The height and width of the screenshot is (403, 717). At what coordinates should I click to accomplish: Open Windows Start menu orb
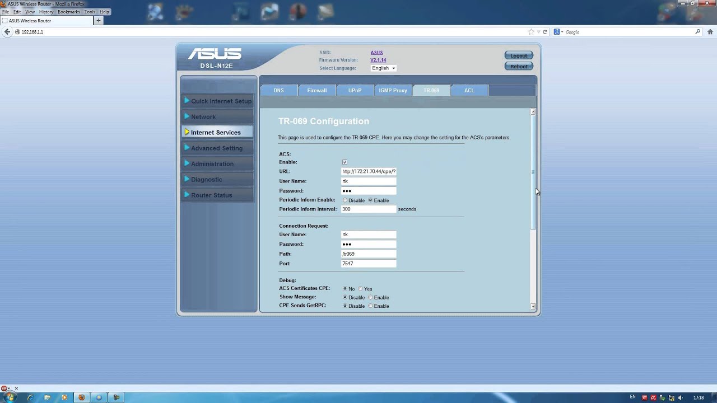coord(10,397)
